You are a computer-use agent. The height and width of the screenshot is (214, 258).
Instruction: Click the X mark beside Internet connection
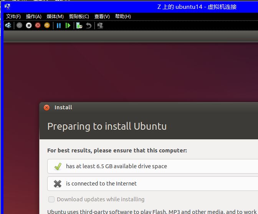(58, 184)
